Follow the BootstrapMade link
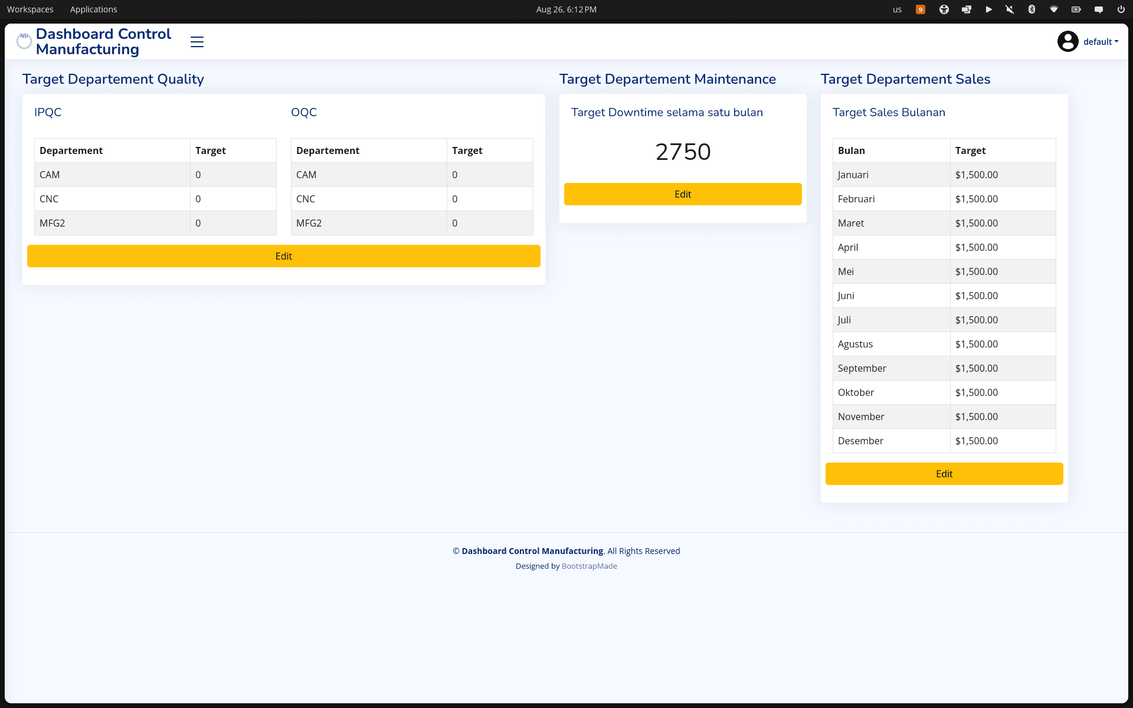 coord(589,566)
